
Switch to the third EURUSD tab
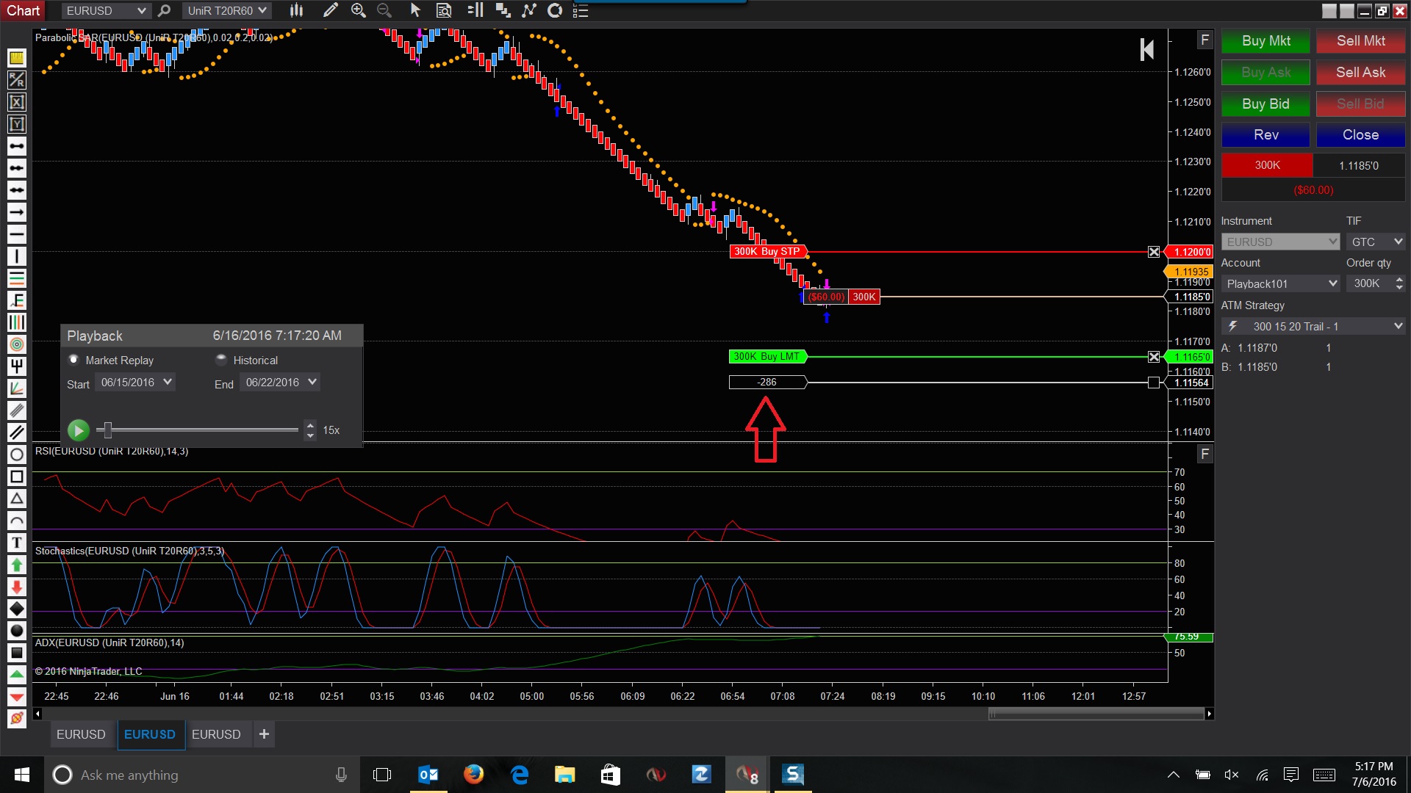tap(216, 734)
